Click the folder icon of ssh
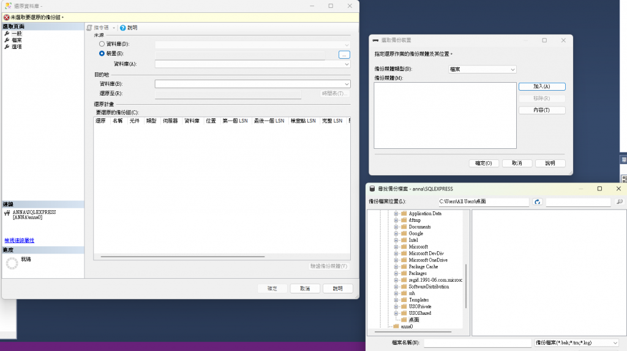This screenshot has width=627, height=351. [404, 293]
